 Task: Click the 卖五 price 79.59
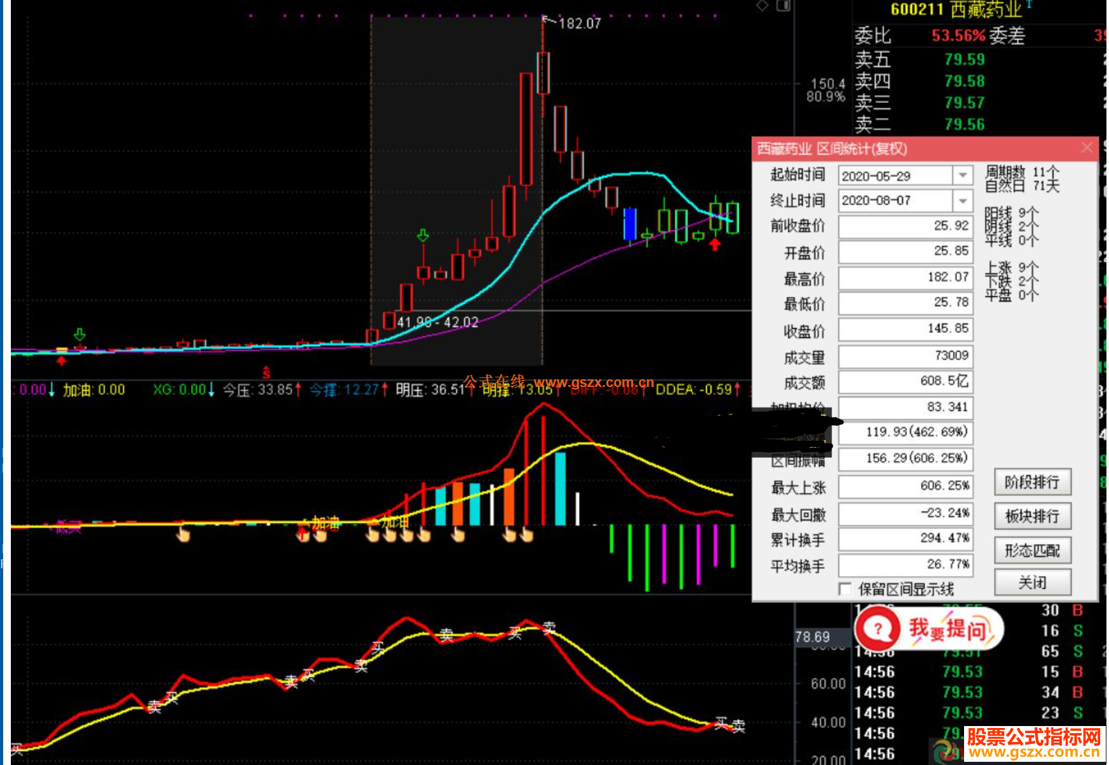[x=964, y=59]
